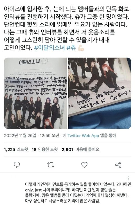The width and height of the screenshot is (135, 207).
Task: Follow the Twitter Web App link
Action: tap(83, 136)
